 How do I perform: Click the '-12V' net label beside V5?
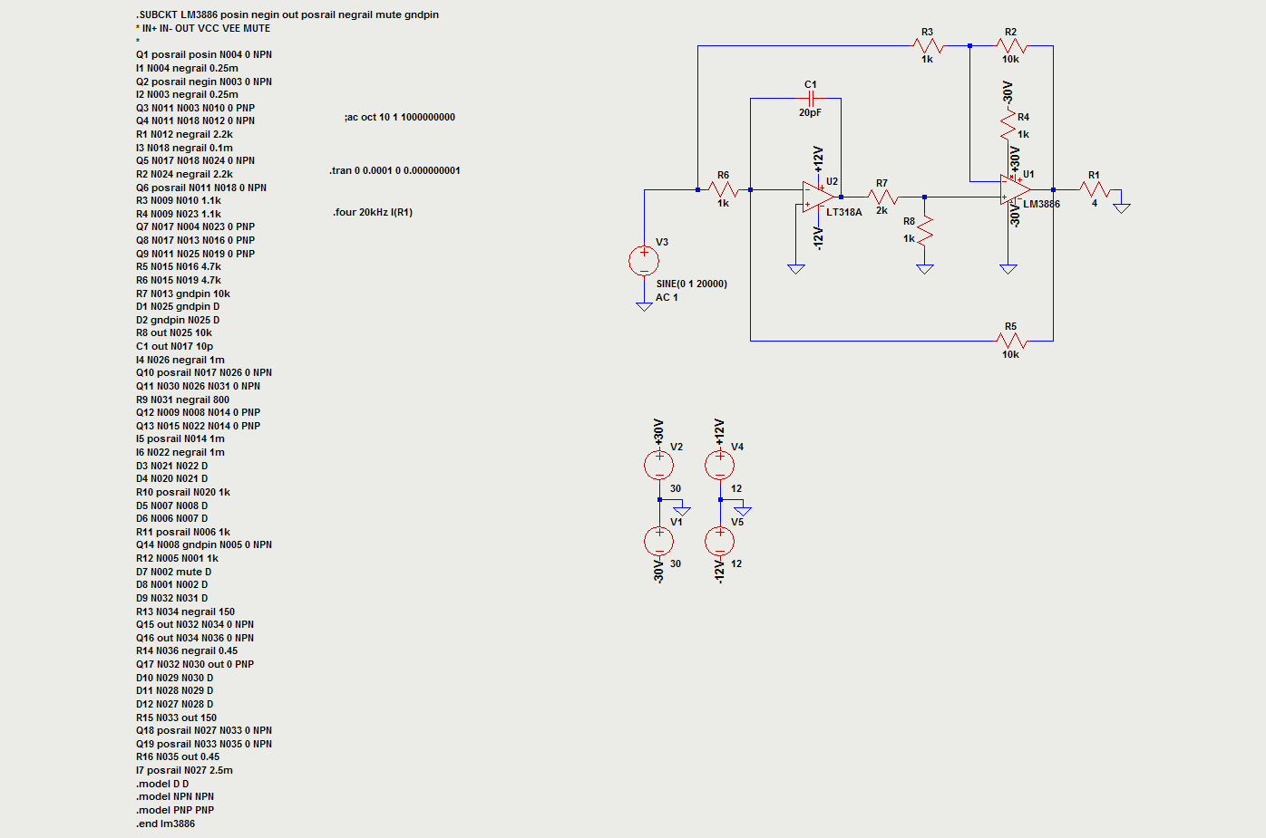click(720, 571)
